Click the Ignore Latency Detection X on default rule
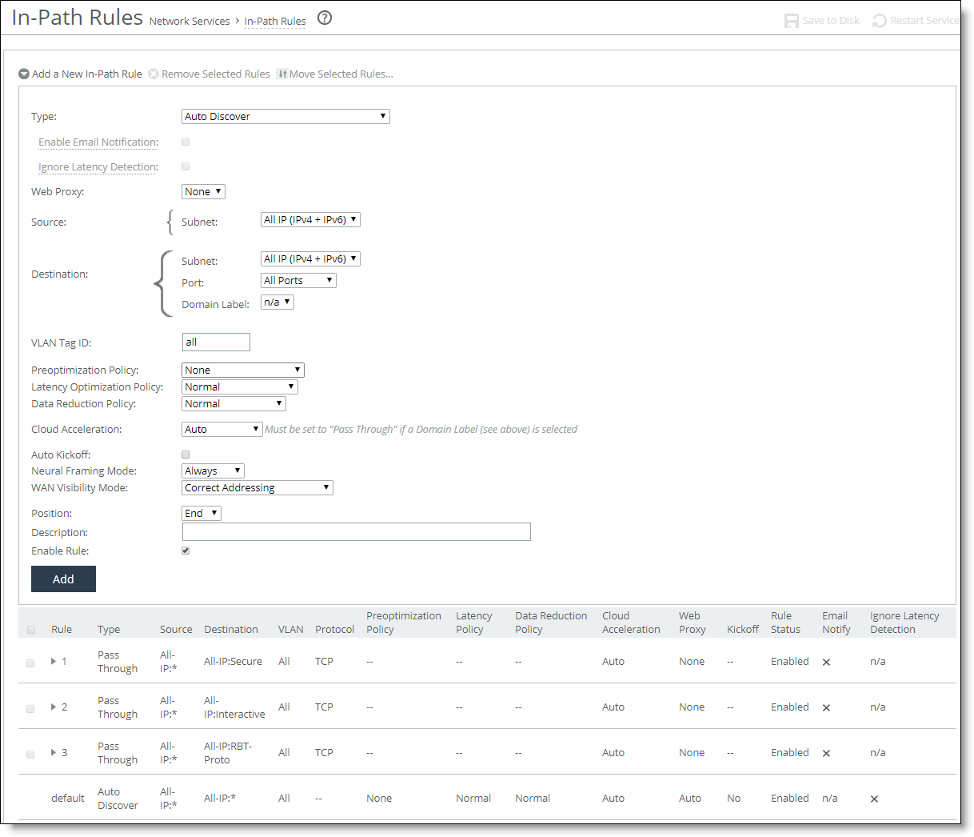Viewport: 974px width, 837px height. click(x=874, y=799)
